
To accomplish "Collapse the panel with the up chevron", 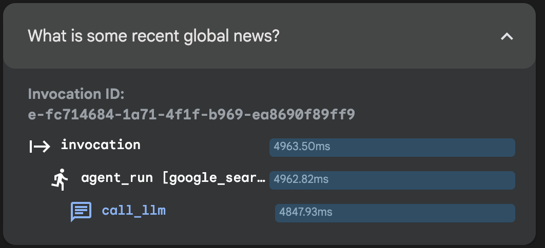I will (x=507, y=36).
